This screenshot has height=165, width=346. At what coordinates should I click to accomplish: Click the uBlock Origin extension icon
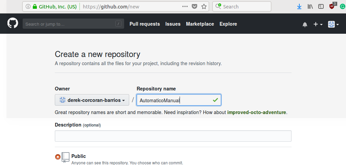[x=332, y=6]
